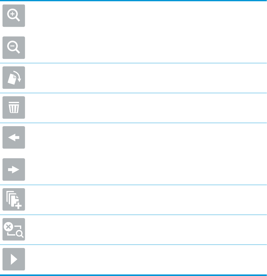Move to the previous page with the left arrow
This screenshot has height=276, width=267.
[x=14, y=137]
